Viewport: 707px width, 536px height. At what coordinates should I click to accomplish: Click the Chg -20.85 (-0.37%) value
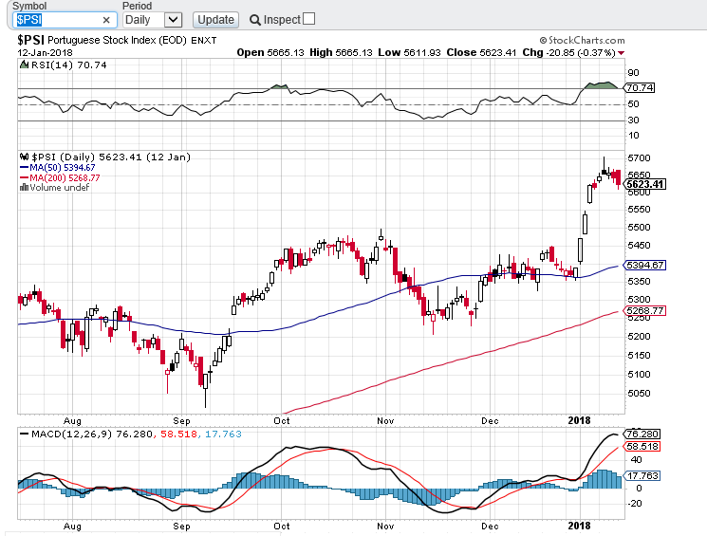(569, 52)
